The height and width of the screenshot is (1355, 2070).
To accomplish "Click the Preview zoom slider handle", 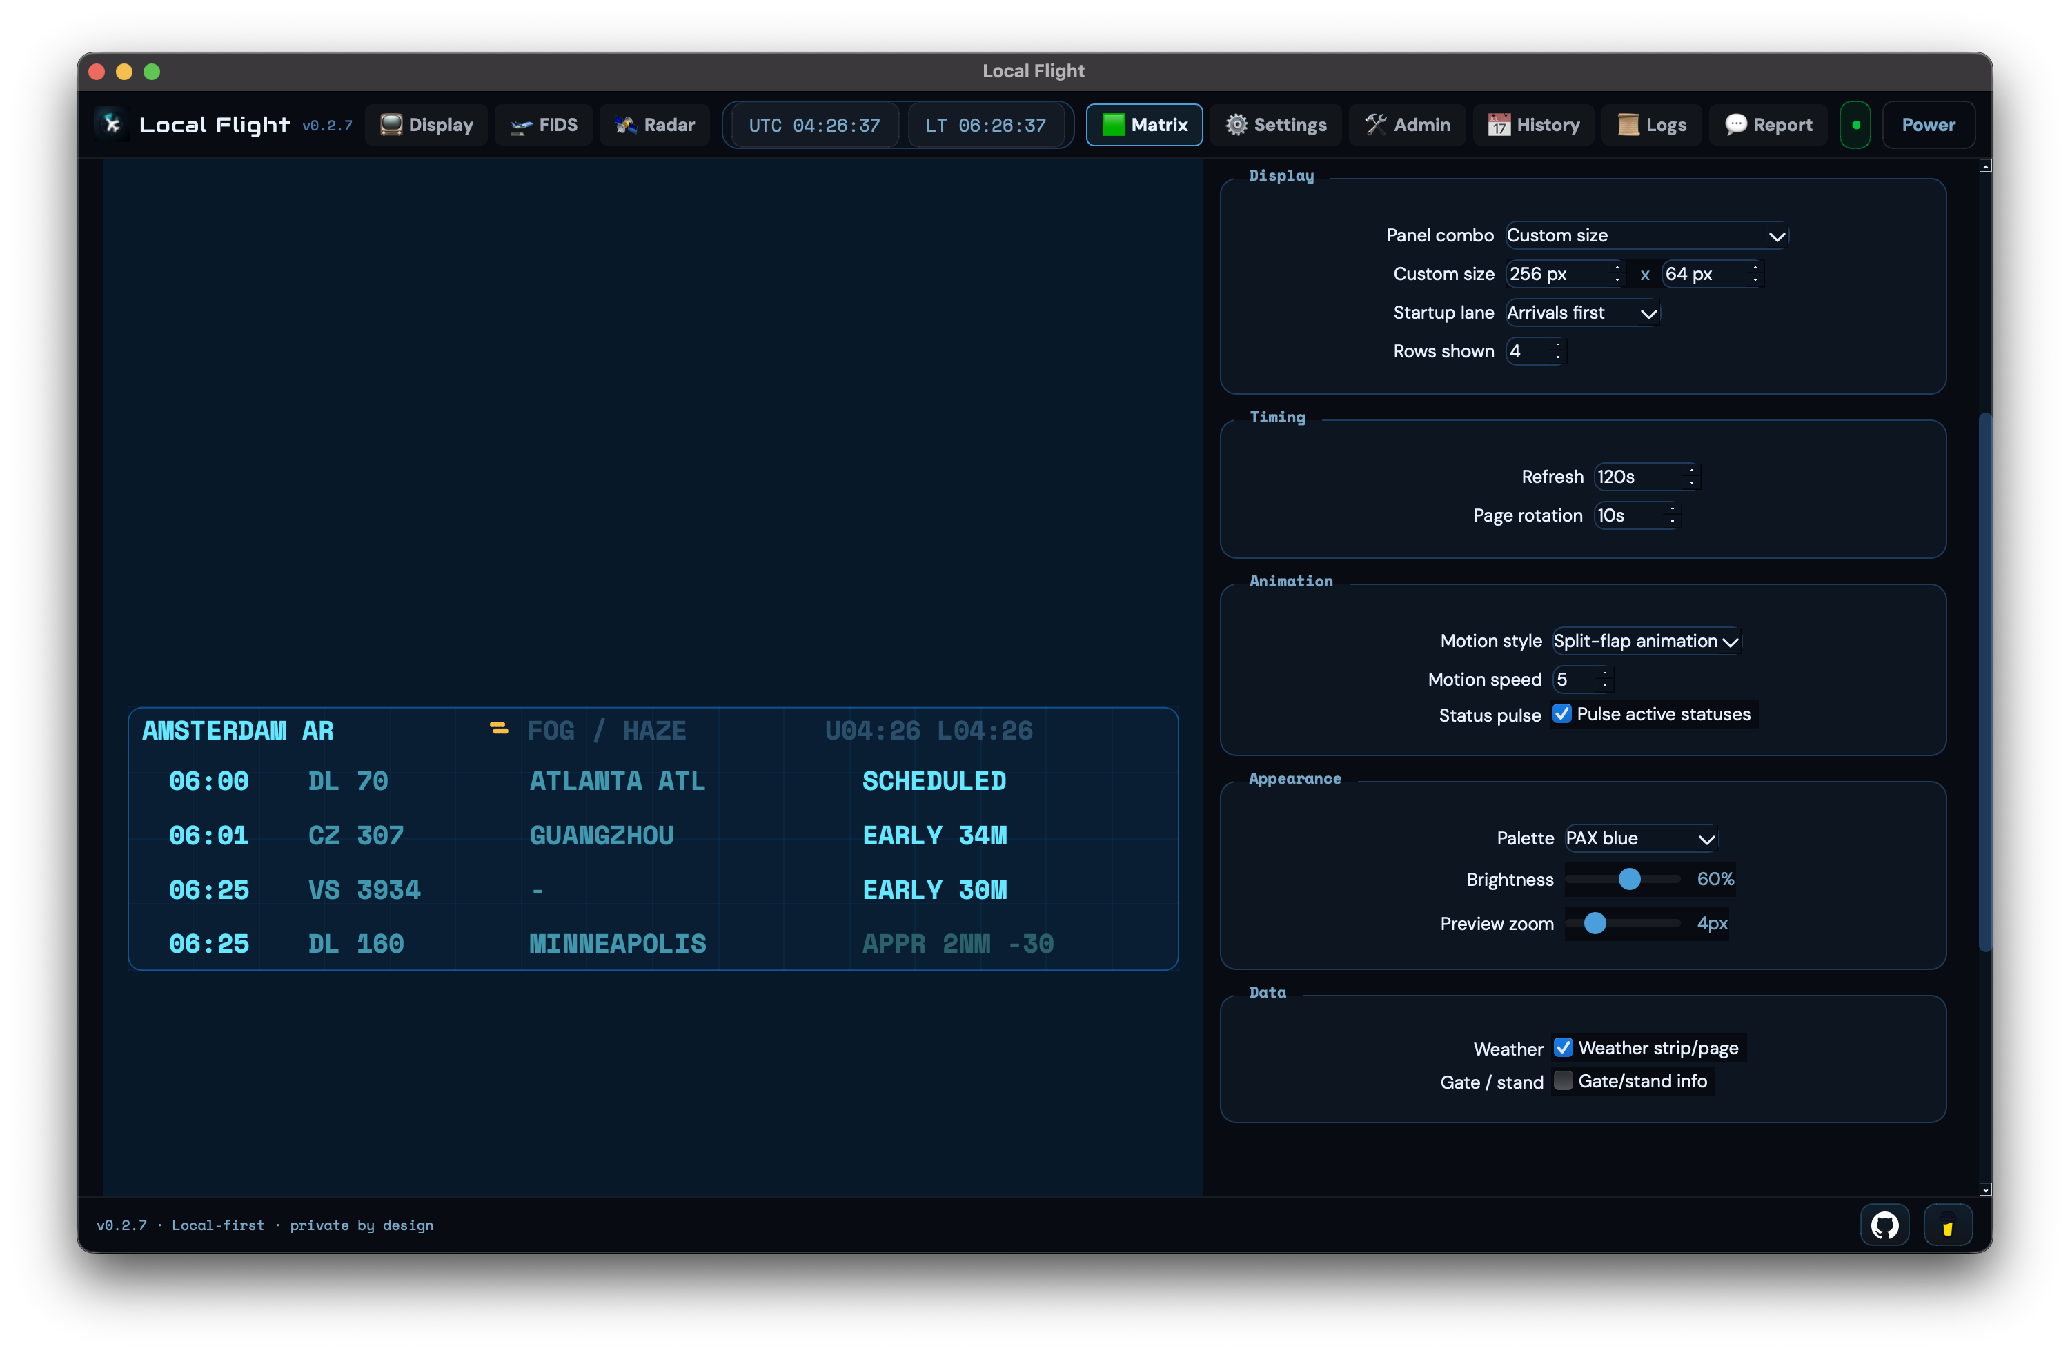I will [x=1595, y=924].
